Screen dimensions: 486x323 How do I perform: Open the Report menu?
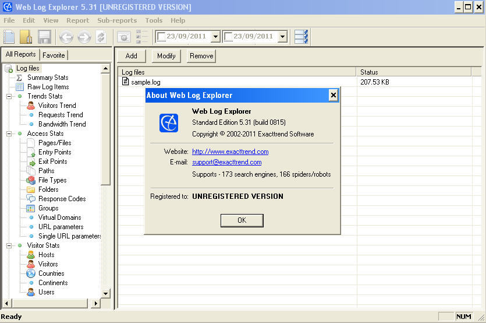(x=77, y=20)
